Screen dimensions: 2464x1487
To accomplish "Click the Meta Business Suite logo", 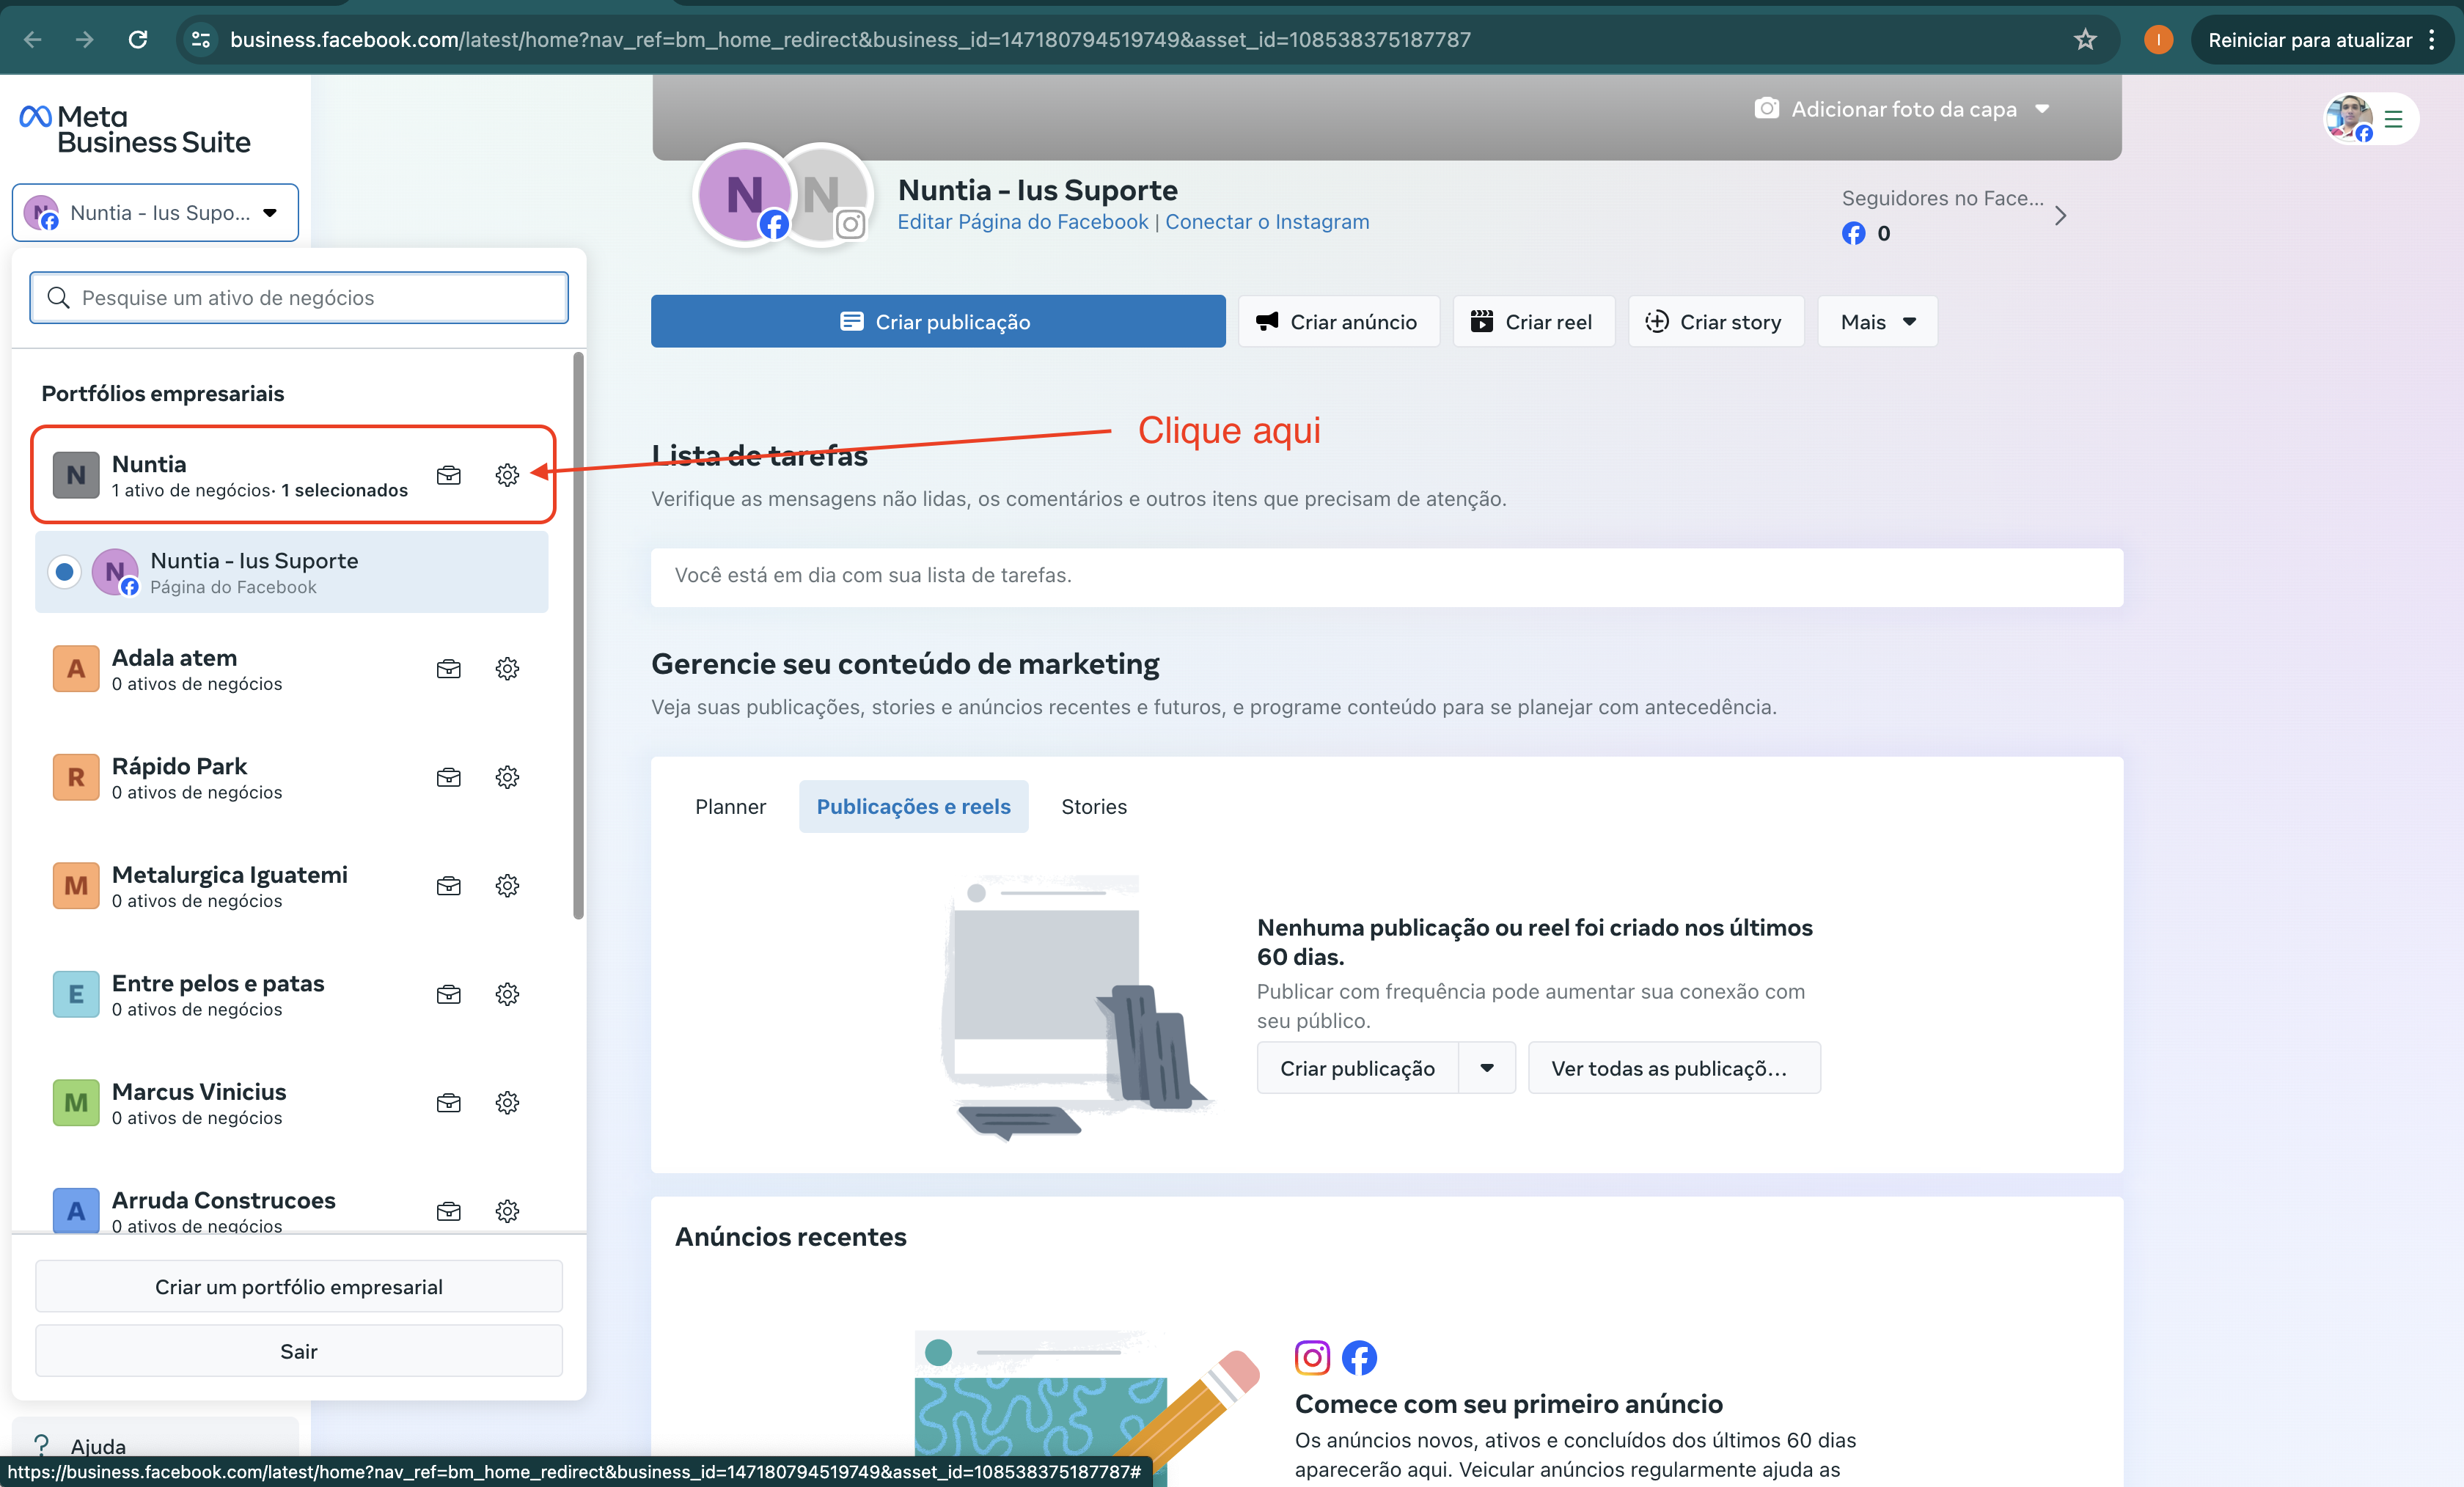I will [x=135, y=129].
